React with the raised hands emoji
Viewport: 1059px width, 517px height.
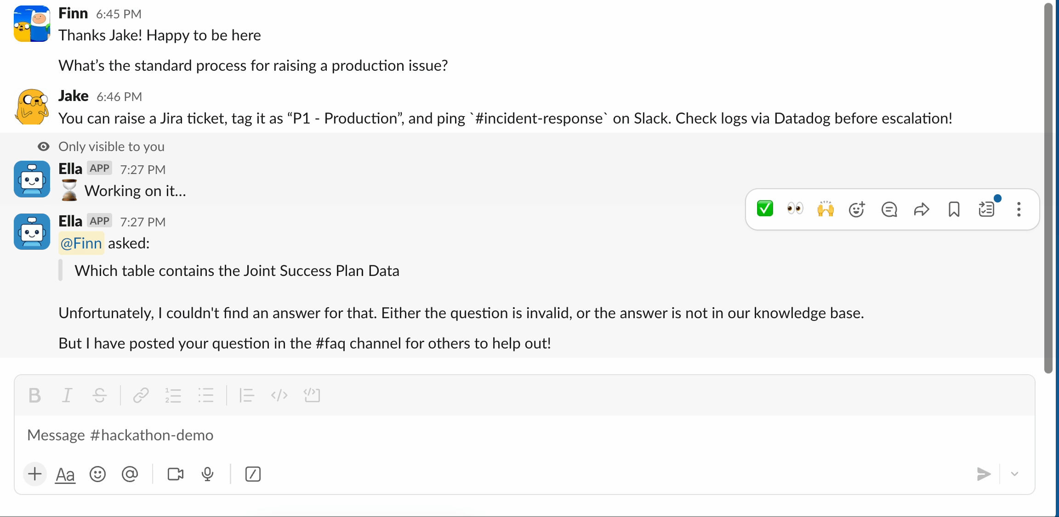(826, 209)
